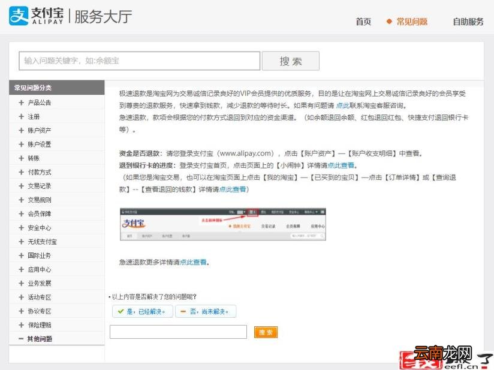
Task: Click the Alipay logo icon
Action: tap(19, 16)
